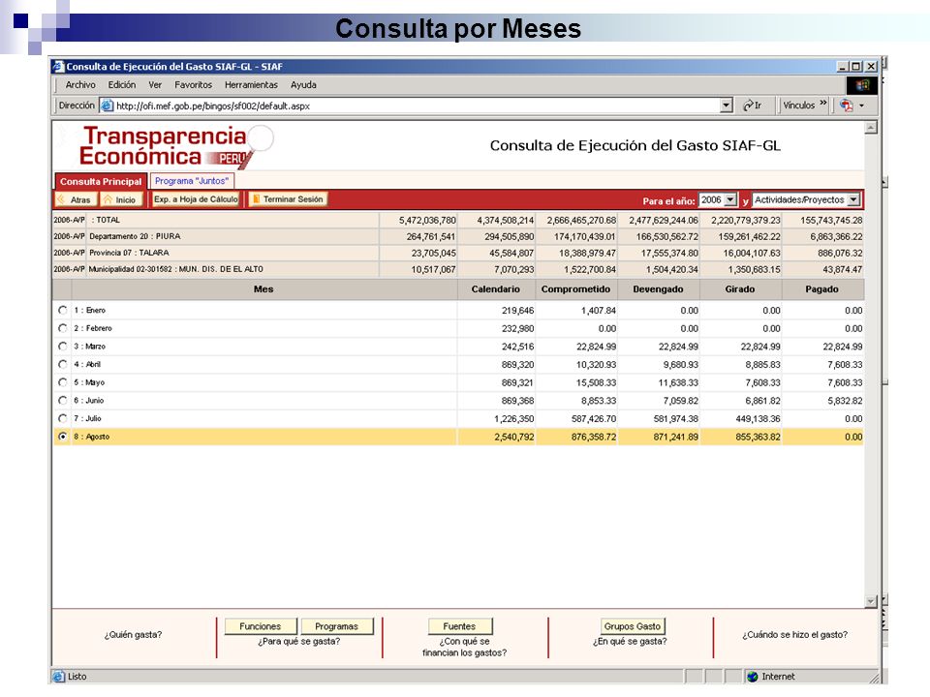Viewport: 930px width, 697px height.
Task: Open the Archivo menu
Action: coord(80,85)
